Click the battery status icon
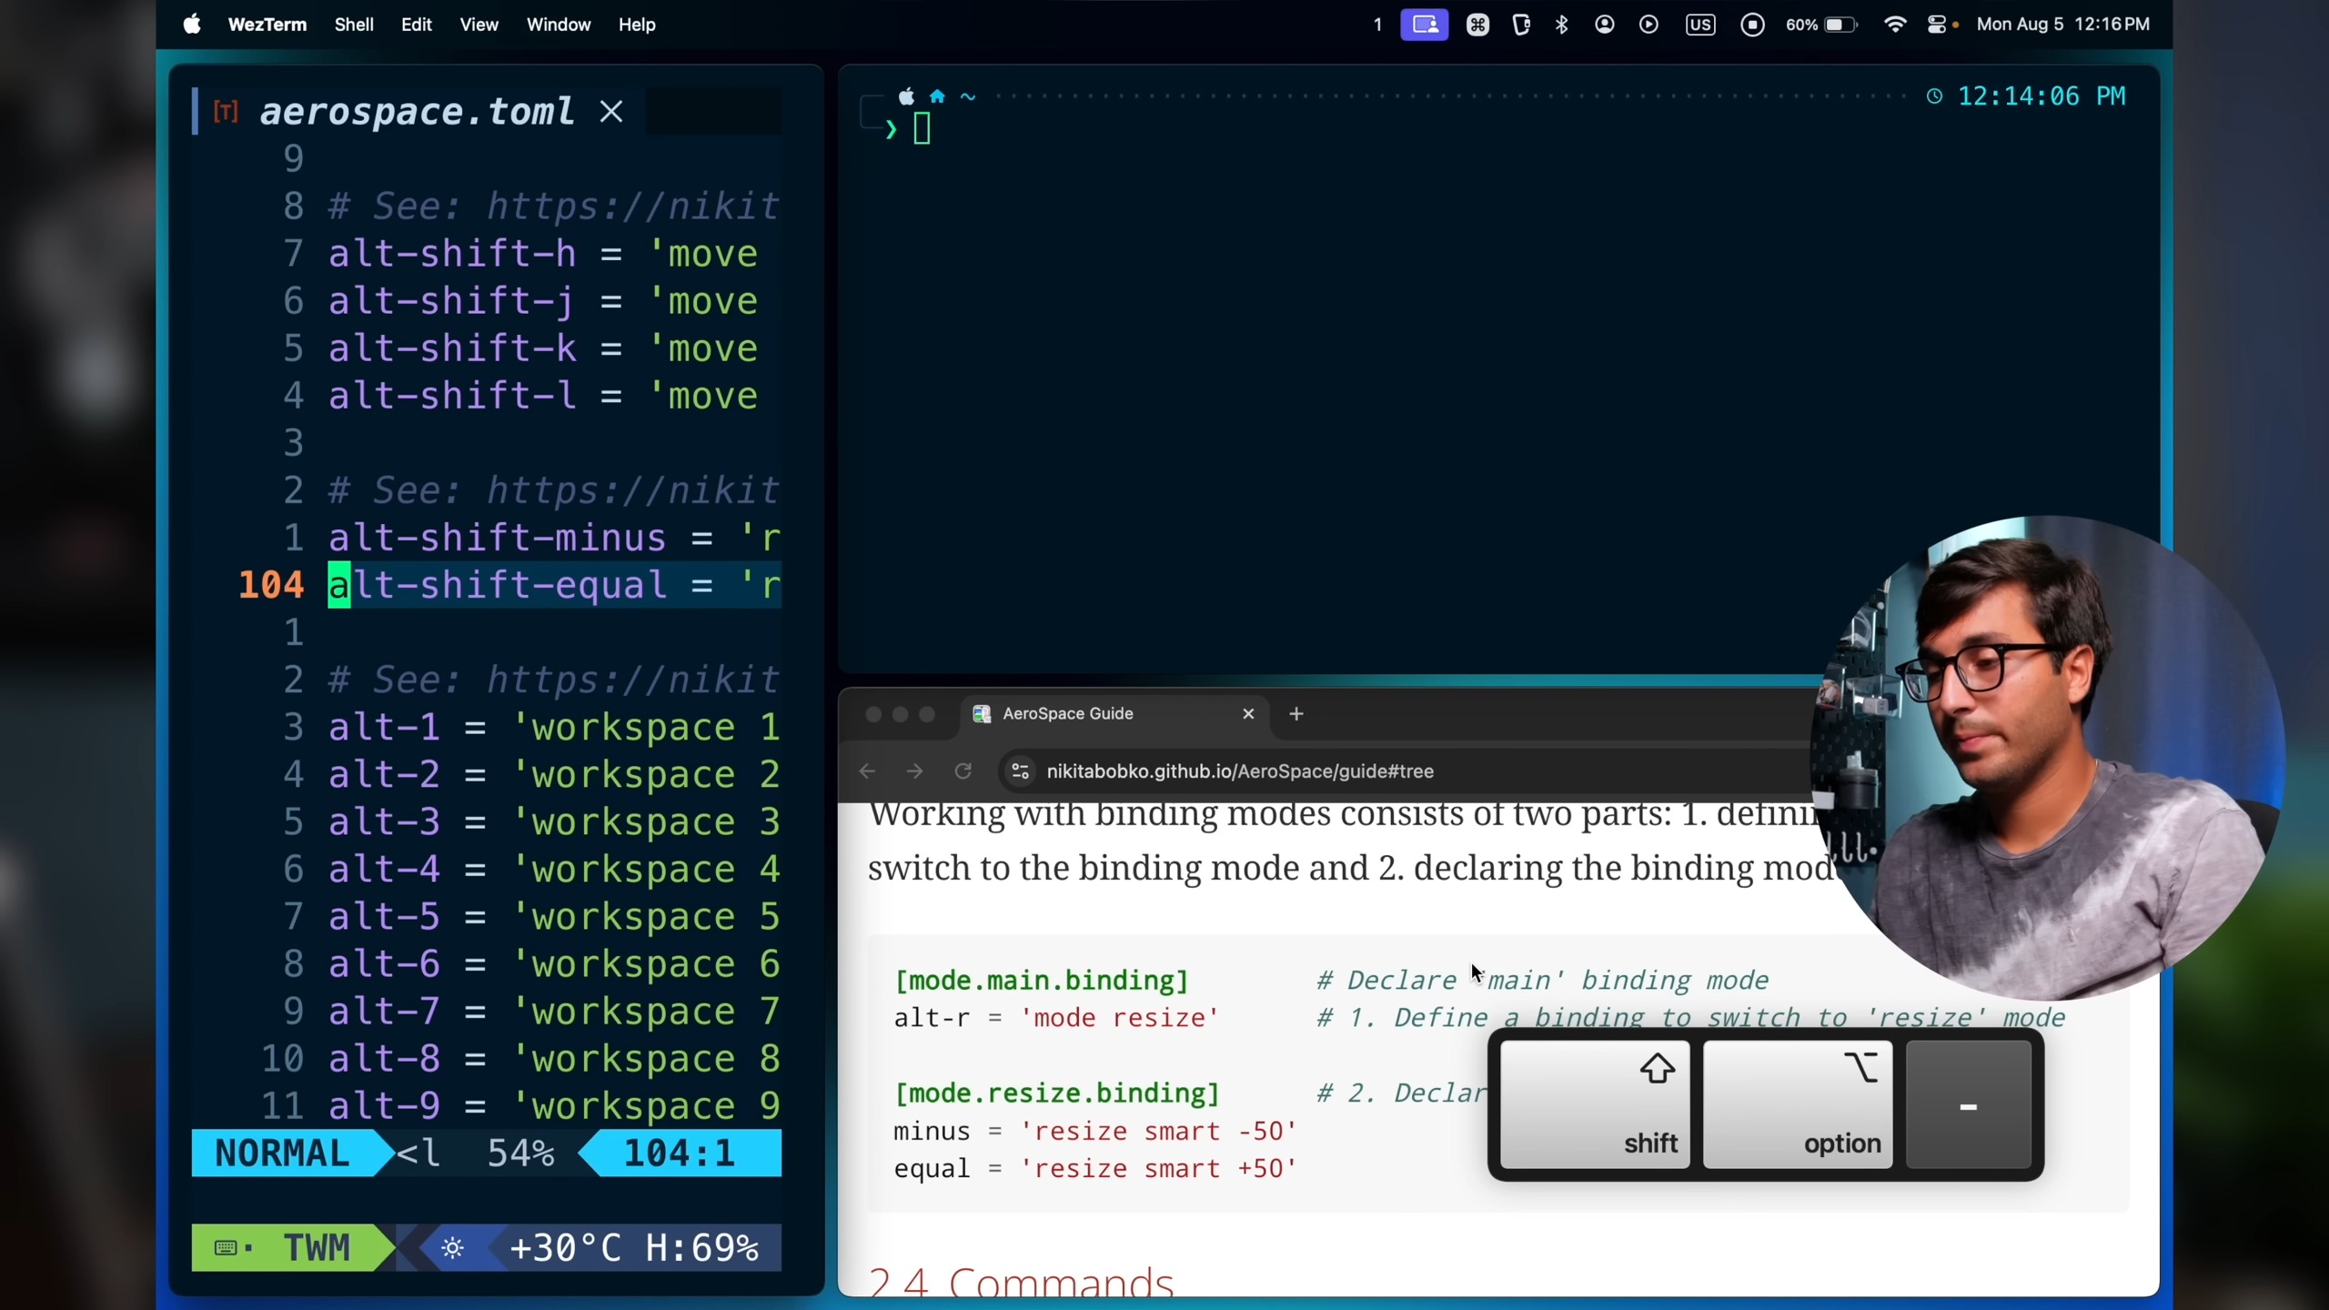This screenshot has width=2329, height=1310. 1839,25
